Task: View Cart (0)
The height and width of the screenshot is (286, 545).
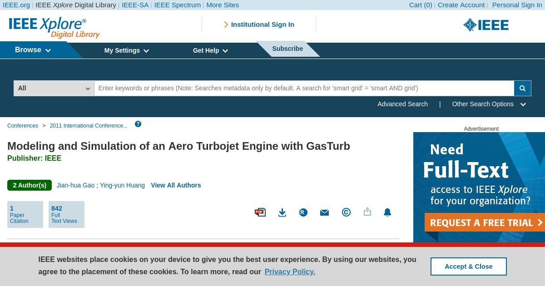Action: 421,5
